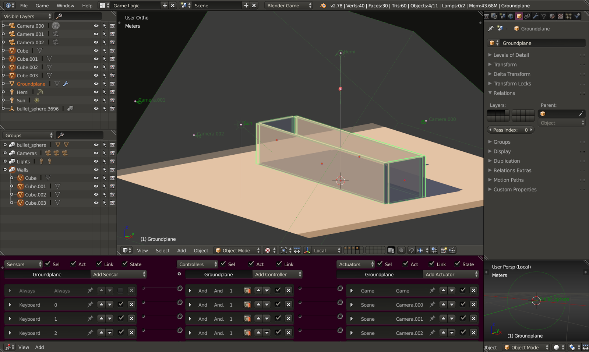Expand the Transform Locks section

click(x=512, y=84)
